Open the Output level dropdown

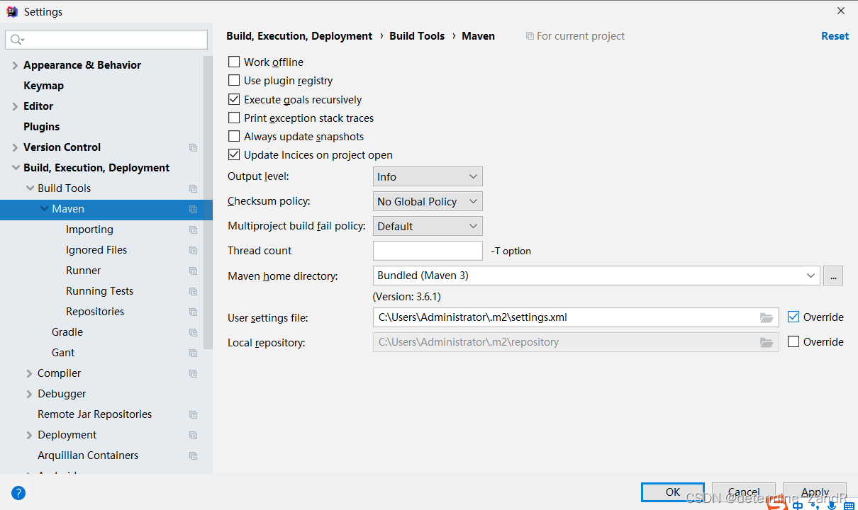428,176
